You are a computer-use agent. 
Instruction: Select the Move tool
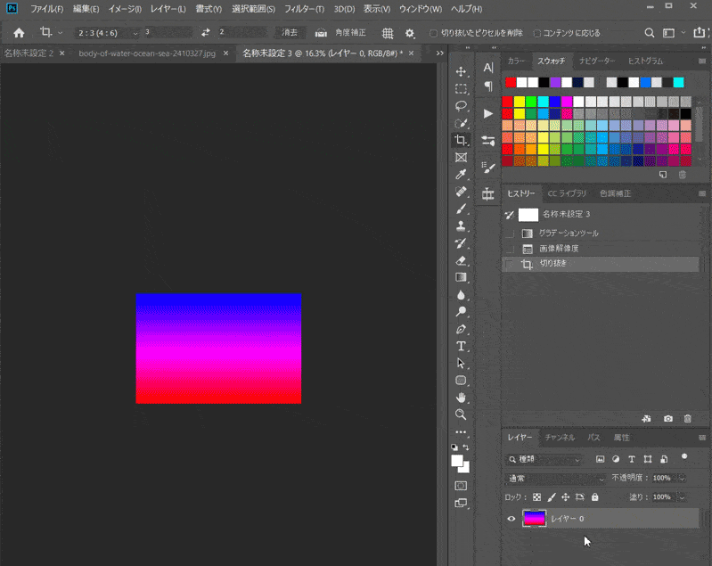[x=461, y=71]
